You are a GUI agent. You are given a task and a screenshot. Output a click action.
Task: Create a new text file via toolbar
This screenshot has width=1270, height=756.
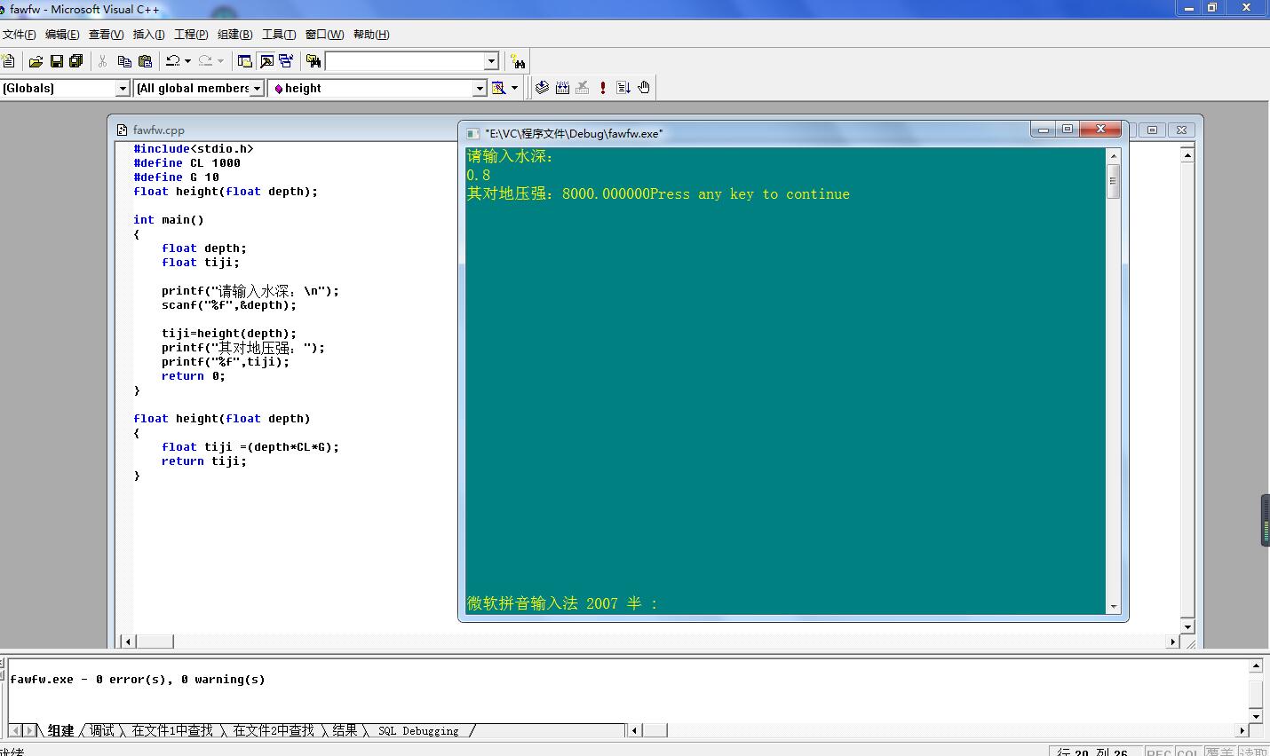point(8,61)
